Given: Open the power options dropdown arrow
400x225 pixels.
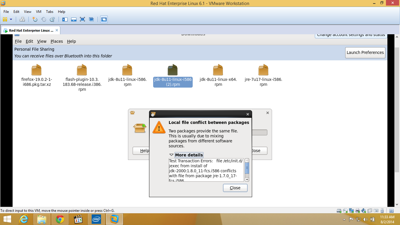Looking at the screenshot, I should pos(11,19).
